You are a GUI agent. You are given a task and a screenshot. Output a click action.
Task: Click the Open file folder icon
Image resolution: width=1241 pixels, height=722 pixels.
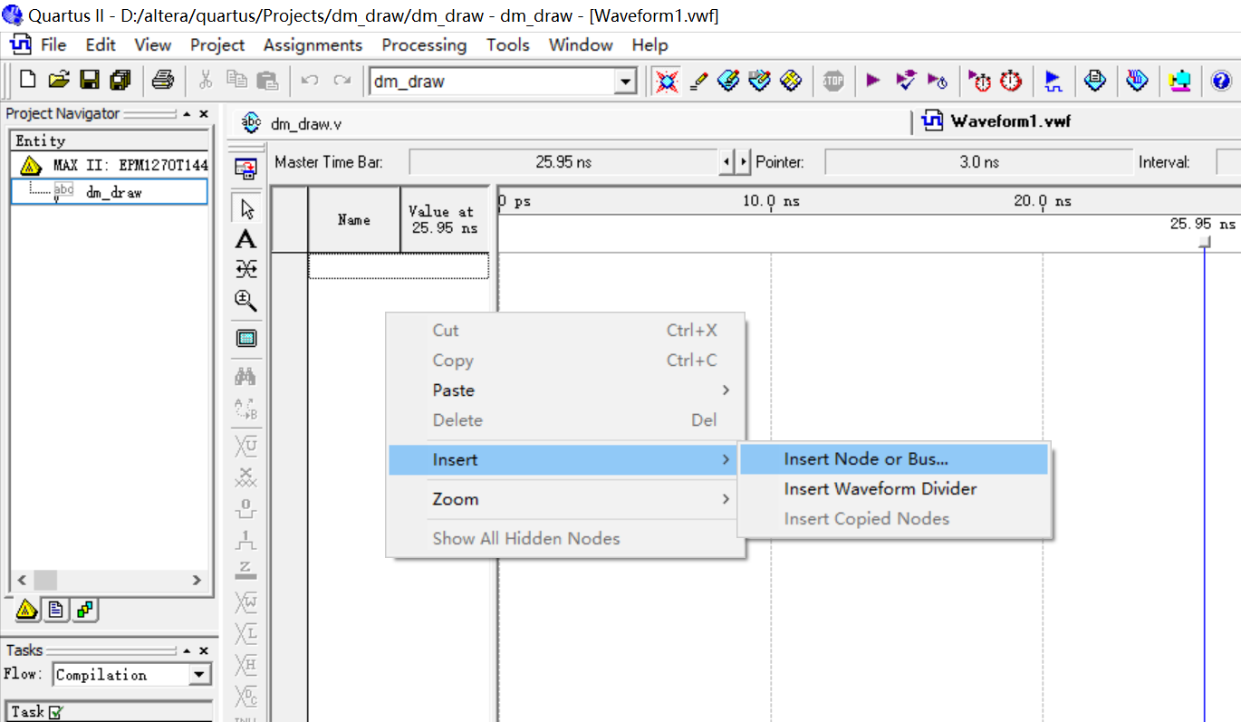coord(59,81)
